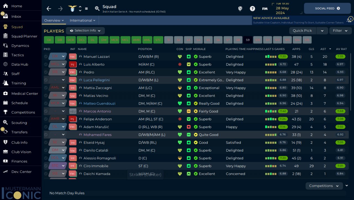Click the Lazio club badge
Image resolution: width=354 pixels, height=200 pixels.
pos(72,9)
